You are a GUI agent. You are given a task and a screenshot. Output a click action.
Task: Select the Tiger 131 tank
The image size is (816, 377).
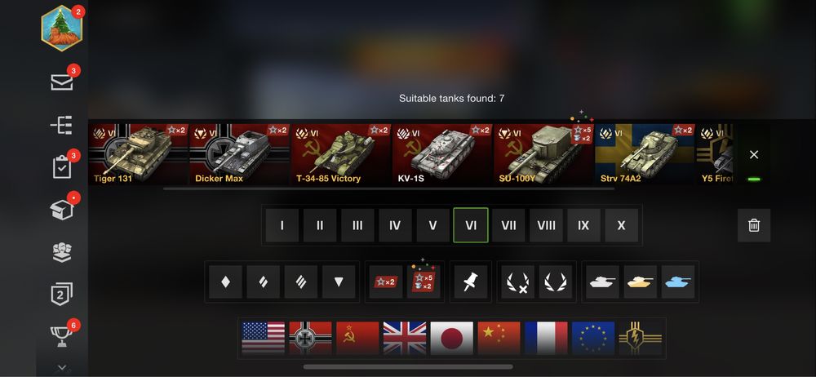(138, 154)
